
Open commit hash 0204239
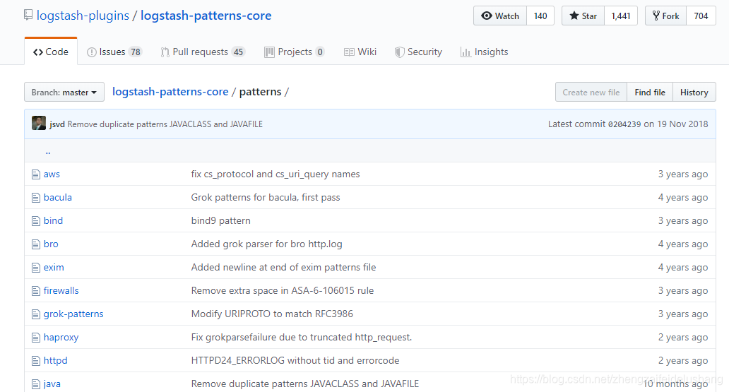(624, 124)
